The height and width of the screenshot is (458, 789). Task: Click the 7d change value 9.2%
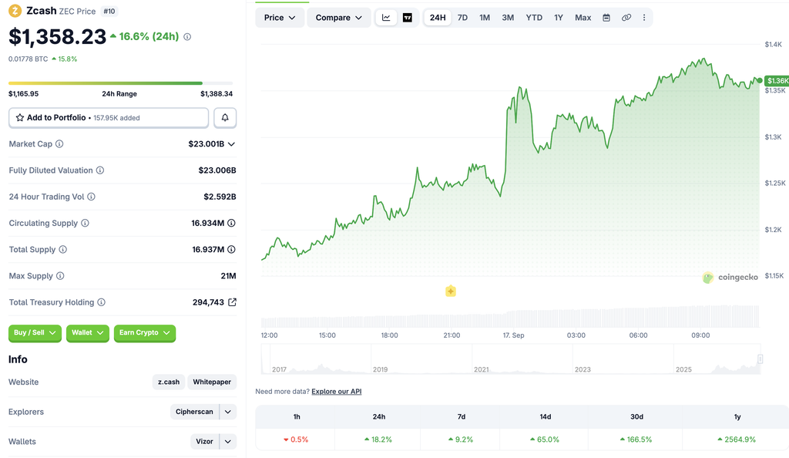click(461, 439)
